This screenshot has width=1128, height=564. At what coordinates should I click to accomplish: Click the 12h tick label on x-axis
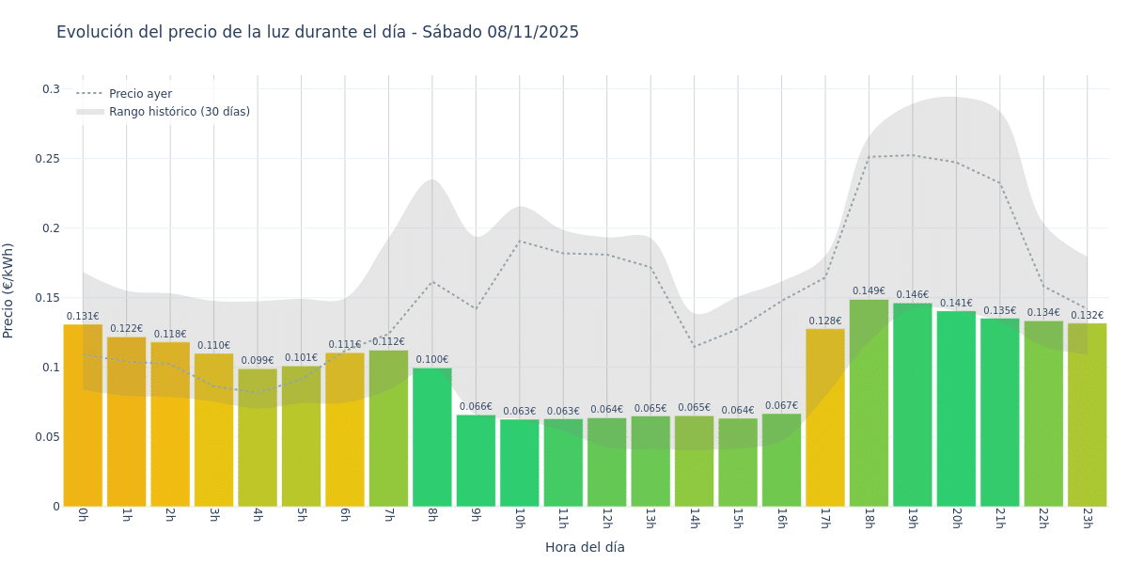point(606,518)
